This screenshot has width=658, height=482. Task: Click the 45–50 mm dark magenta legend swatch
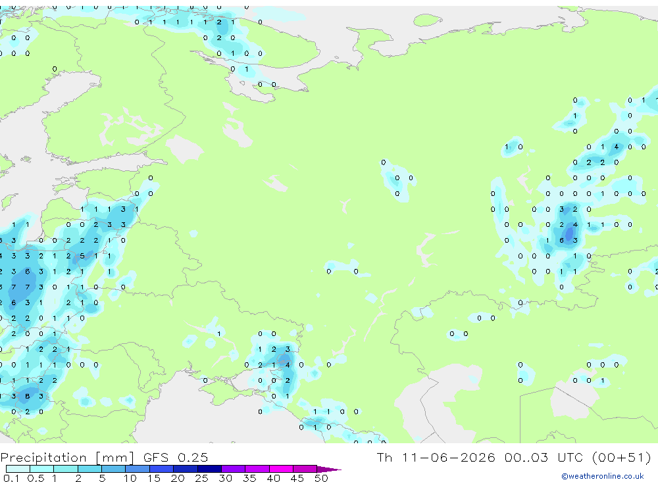click(305, 469)
